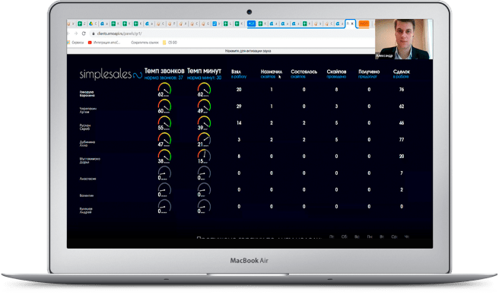499x295 pixels.
Task: Click the Темп звонков column header
Action: tap(164, 74)
